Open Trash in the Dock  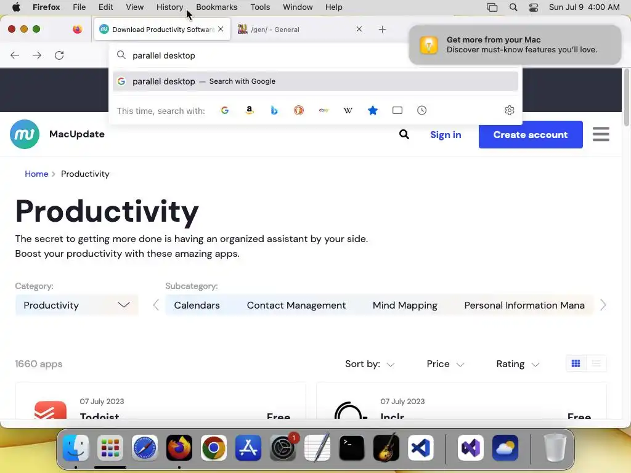[555, 448]
